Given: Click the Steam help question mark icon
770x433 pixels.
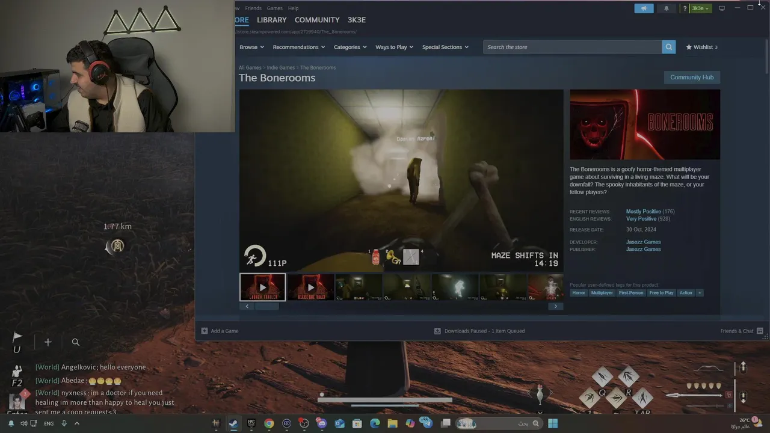Looking at the screenshot, I should pyautogui.click(x=685, y=8).
